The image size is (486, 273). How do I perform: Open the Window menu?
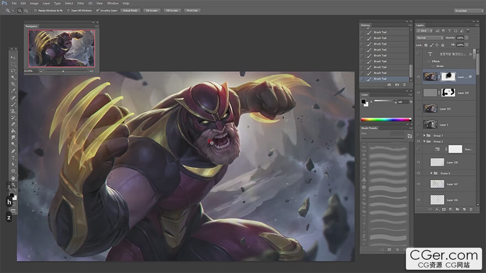[112, 3]
